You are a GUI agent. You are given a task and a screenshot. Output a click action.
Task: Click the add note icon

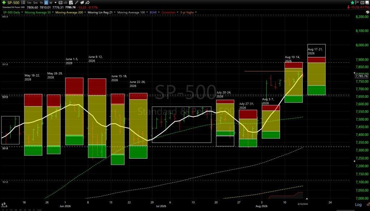click(x=71, y=3)
